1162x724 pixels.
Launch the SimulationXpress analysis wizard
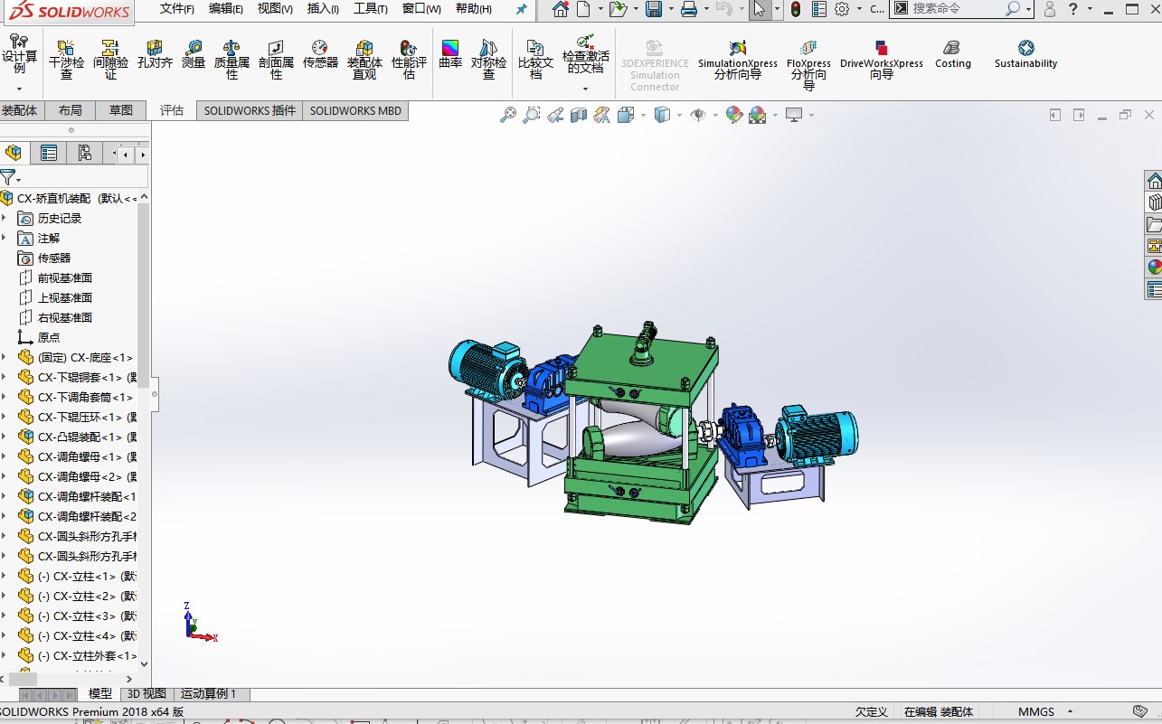pyautogui.click(x=737, y=59)
